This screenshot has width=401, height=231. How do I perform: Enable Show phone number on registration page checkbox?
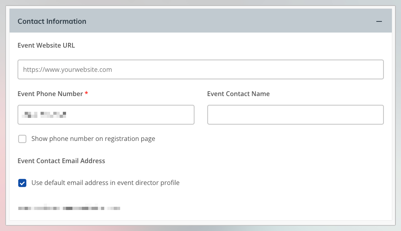[22, 139]
